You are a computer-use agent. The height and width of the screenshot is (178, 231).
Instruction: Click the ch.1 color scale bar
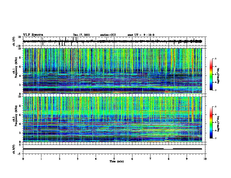pyautogui.click(x=211, y=74)
